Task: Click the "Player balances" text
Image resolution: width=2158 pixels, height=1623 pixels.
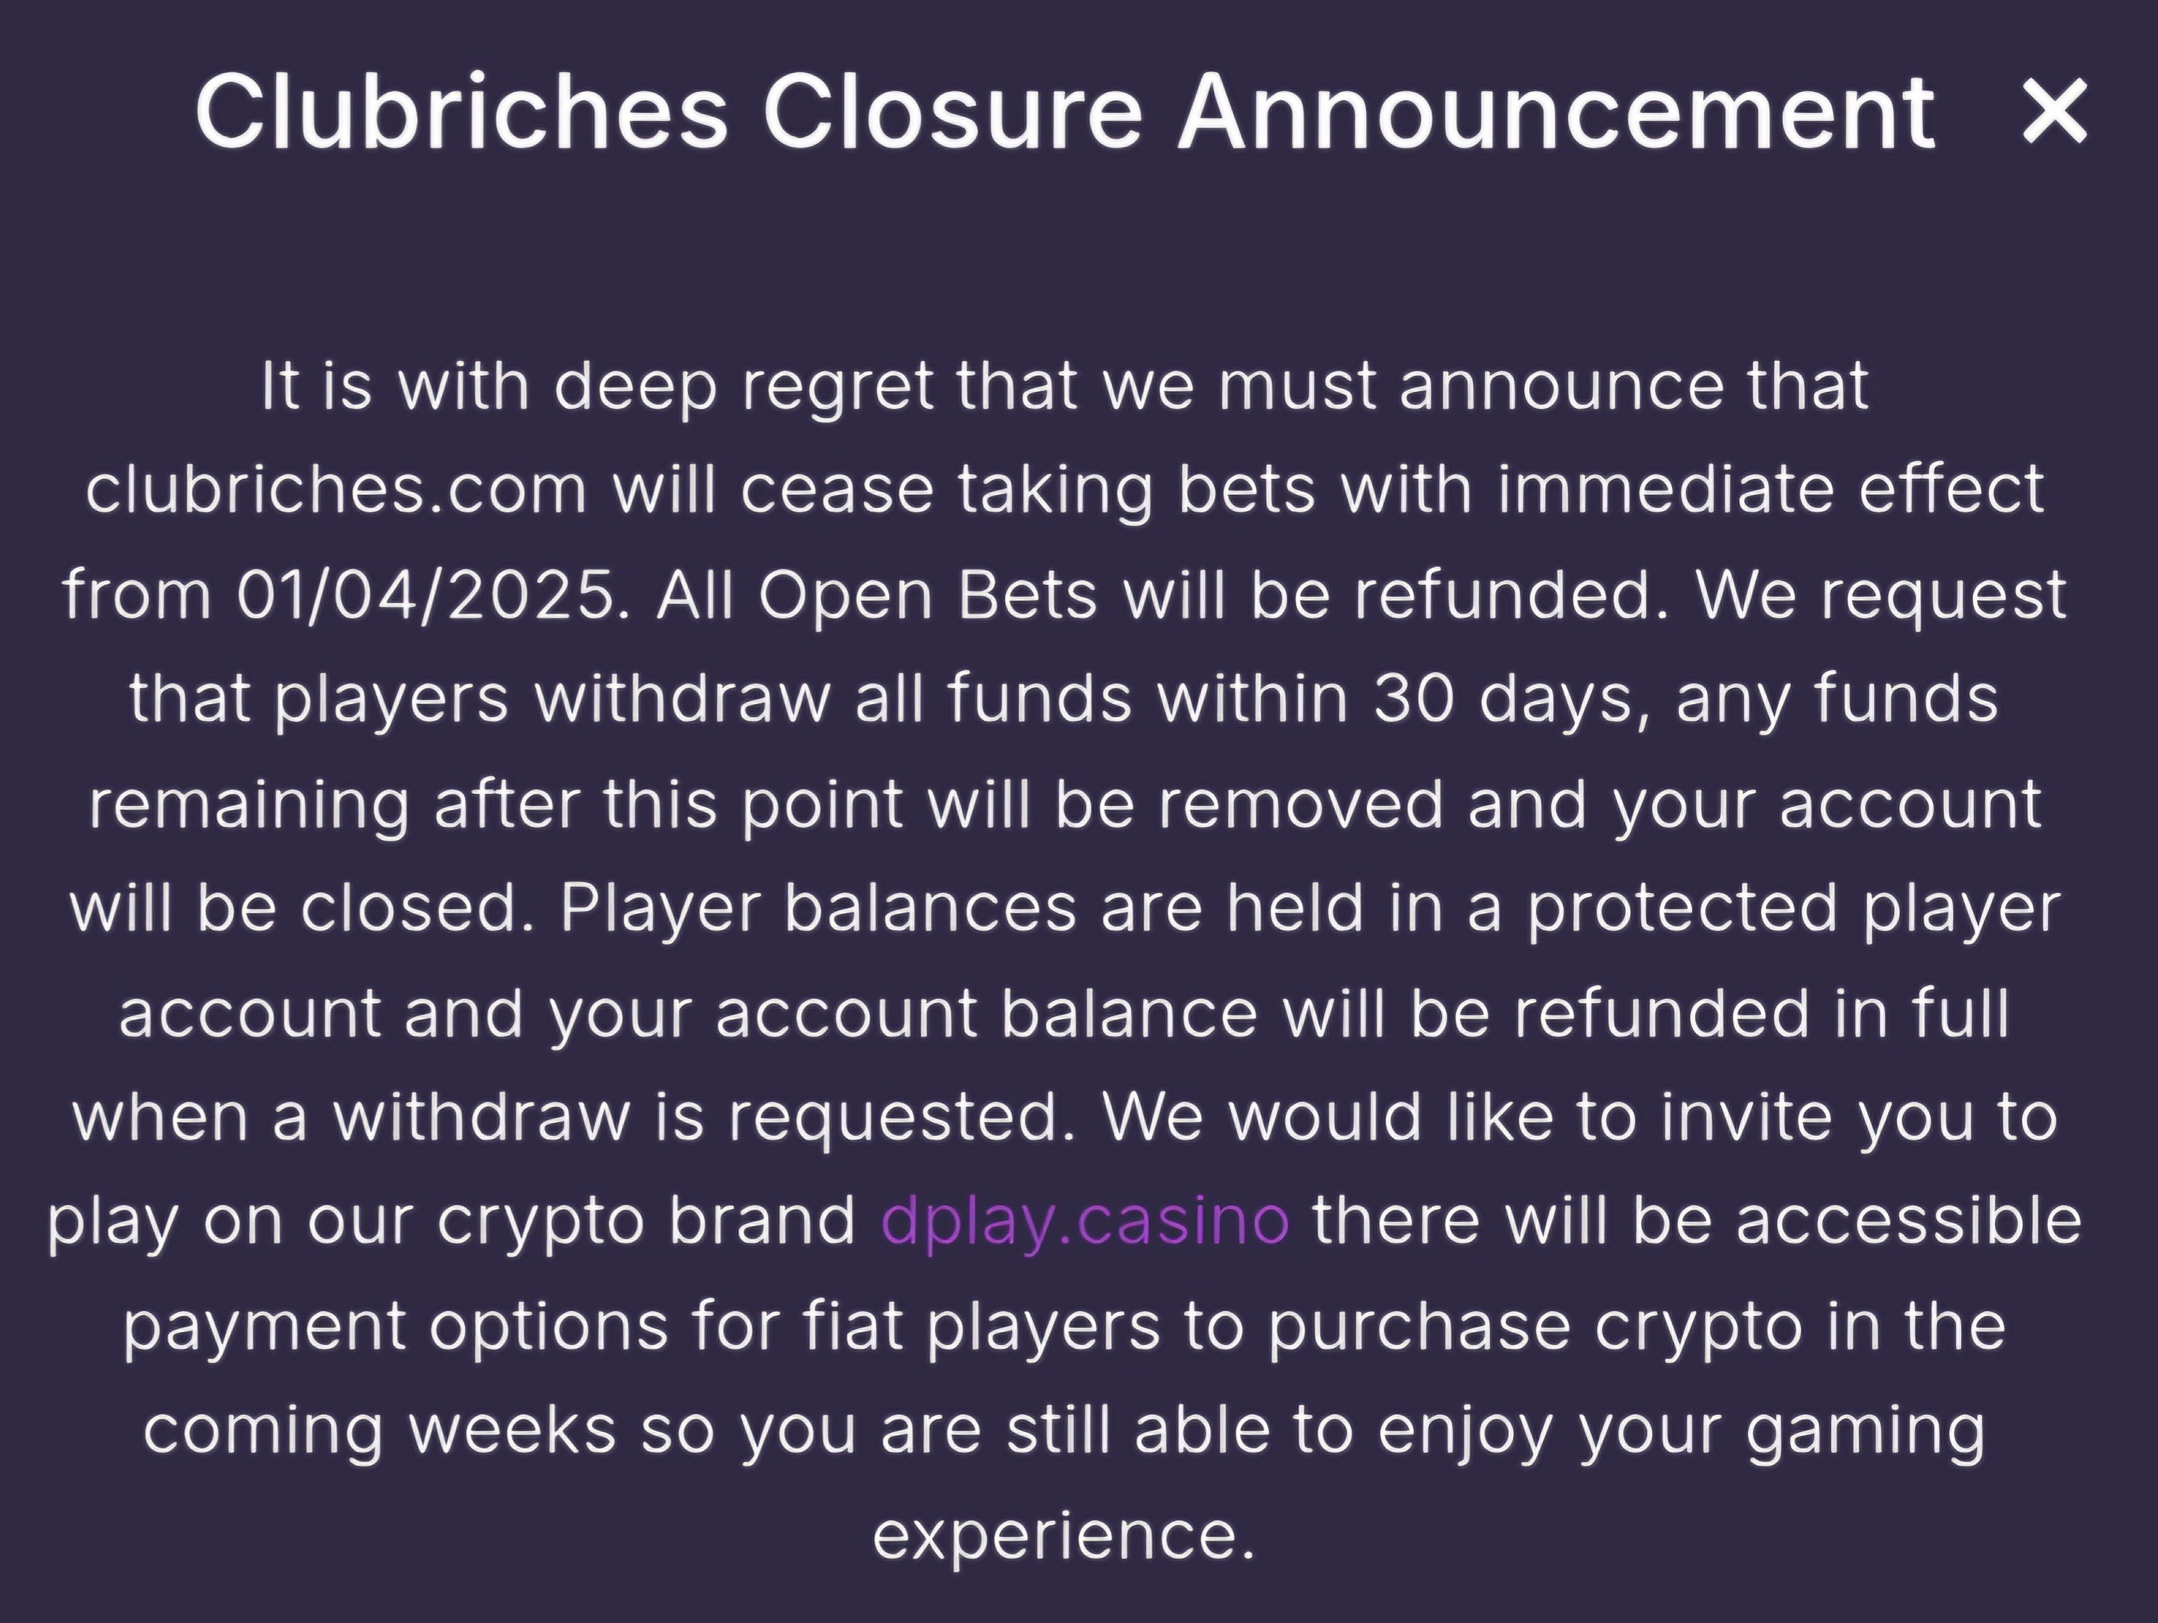Action: (818, 908)
